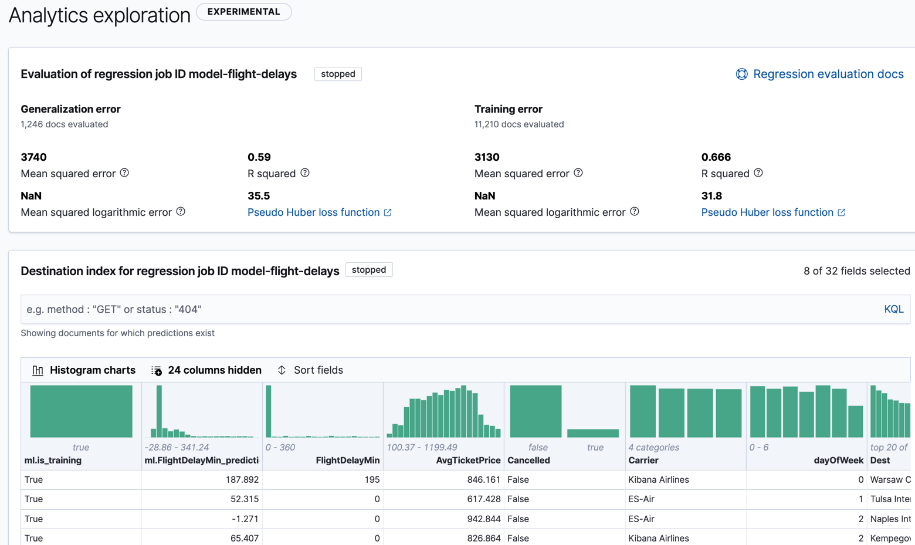Click the life-ring icon before Regression evaluation docs
Viewport: 915px width, 545px height.
[741, 74]
